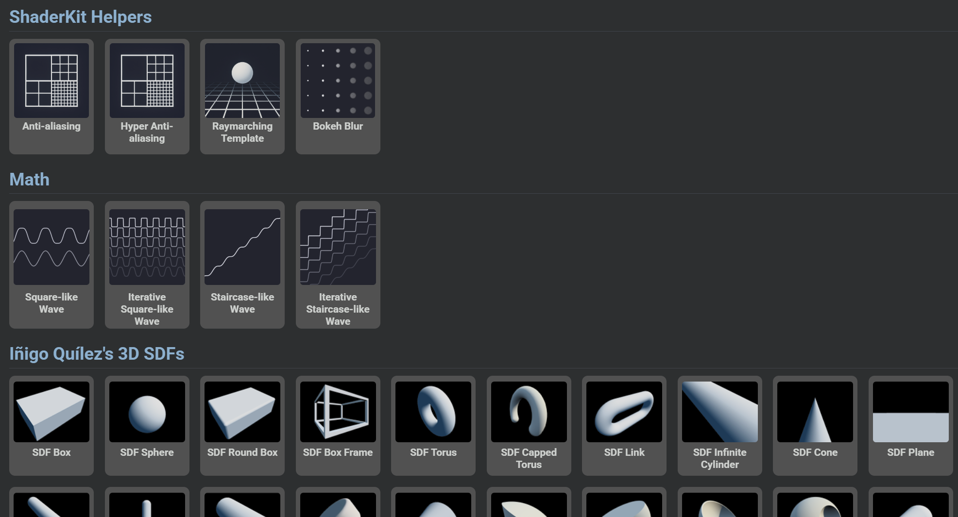Click the ShaderKit Helpers heading
This screenshot has height=517, width=958.
80,17
